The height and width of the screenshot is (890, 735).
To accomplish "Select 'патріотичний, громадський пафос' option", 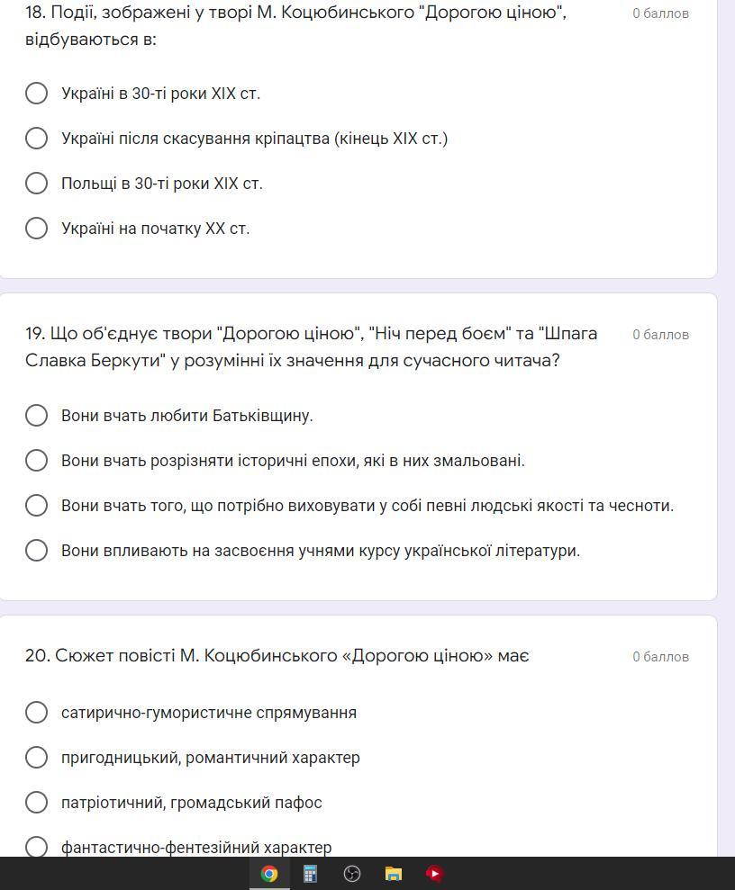I will [x=37, y=803].
